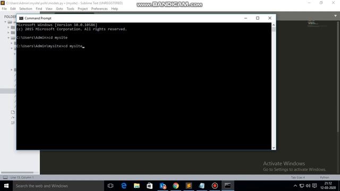The width and height of the screenshot is (340, 191).
Task: Open the File menu in Sublime Text
Action: (4, 8)
